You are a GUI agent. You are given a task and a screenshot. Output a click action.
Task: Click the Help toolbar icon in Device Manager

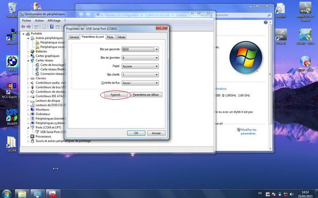point(52,27)
